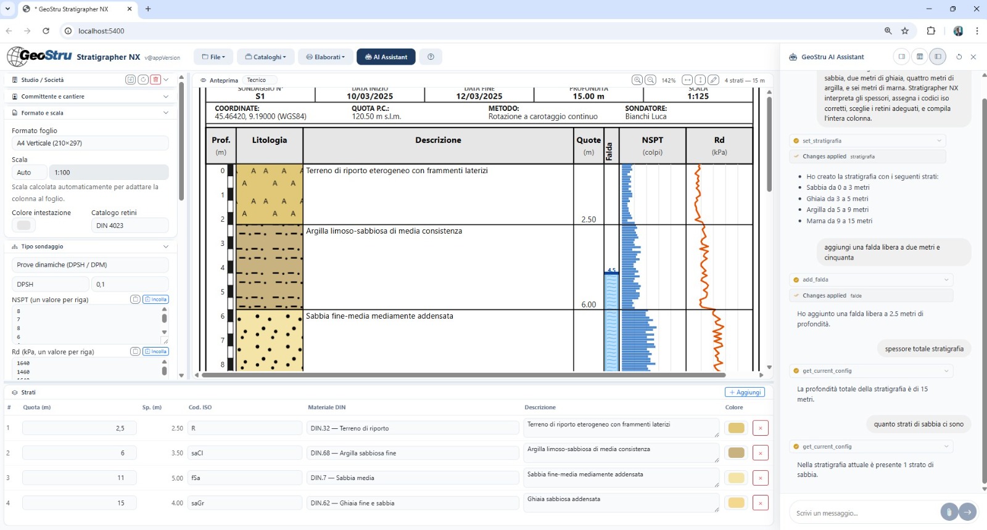Click the save icon in Studio / Società header
The image size is (987, 530).
[x=130, y=79]
